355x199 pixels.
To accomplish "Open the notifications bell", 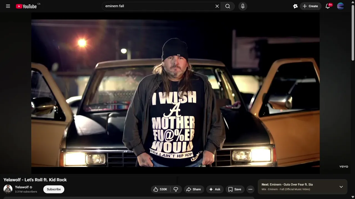I will 328,6.
